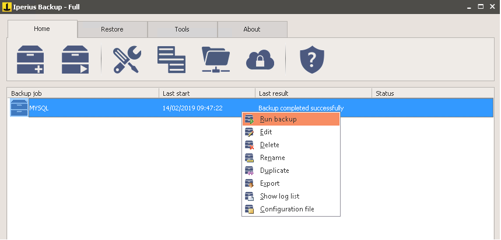This screenshot has width=501, height=240.
Task: Click the create new backup job icon
Action: point(30,60)
